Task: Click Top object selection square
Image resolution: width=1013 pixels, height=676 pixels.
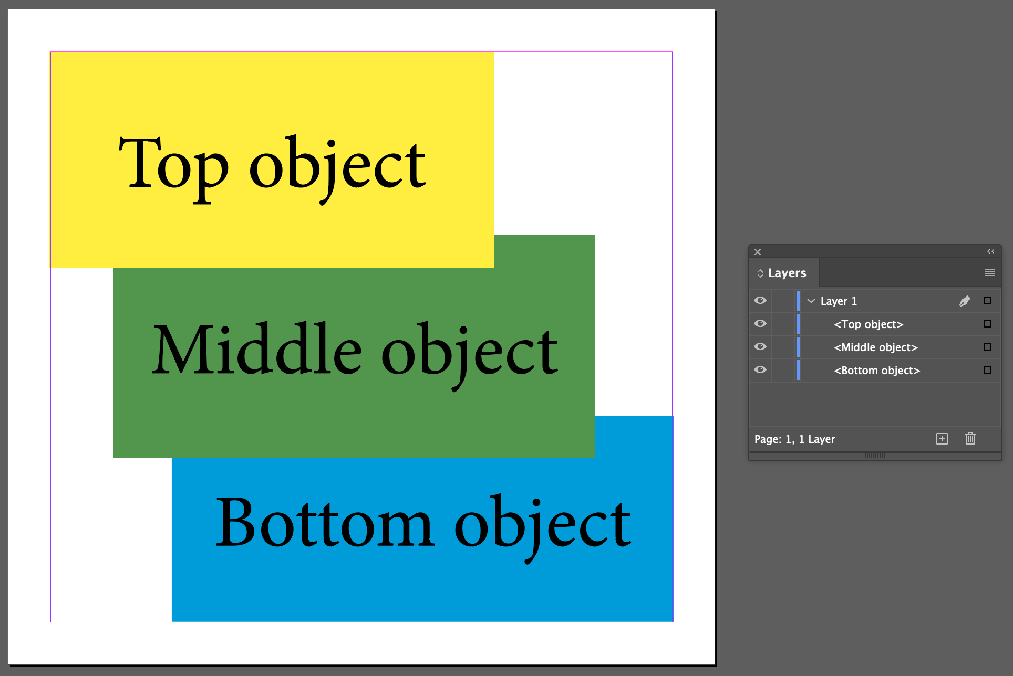Action: click(x=987, y=324)
